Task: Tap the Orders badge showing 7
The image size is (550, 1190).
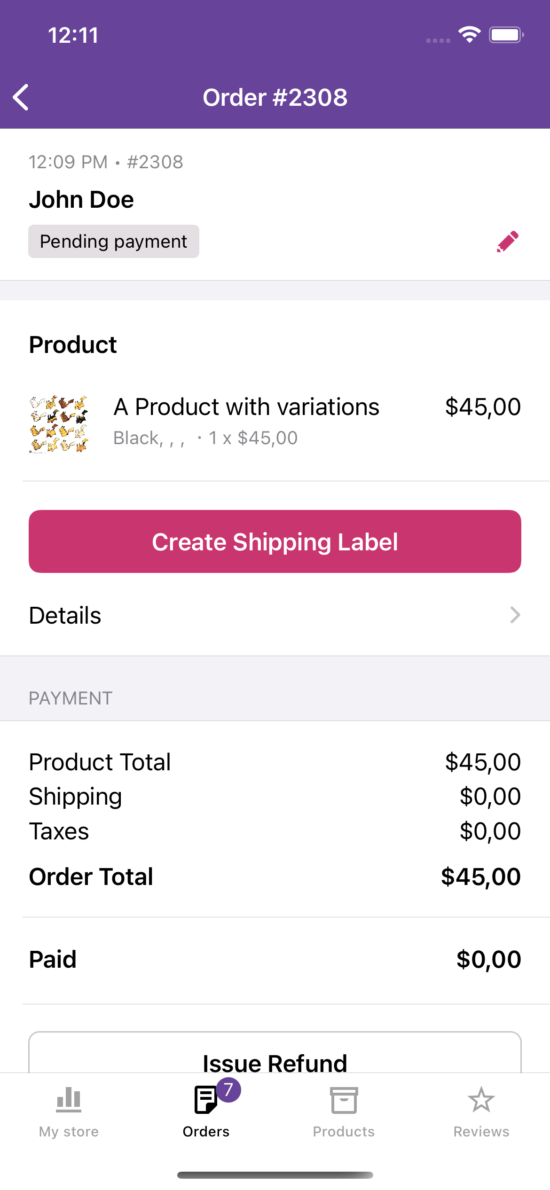Action: tap(228, 1089)
